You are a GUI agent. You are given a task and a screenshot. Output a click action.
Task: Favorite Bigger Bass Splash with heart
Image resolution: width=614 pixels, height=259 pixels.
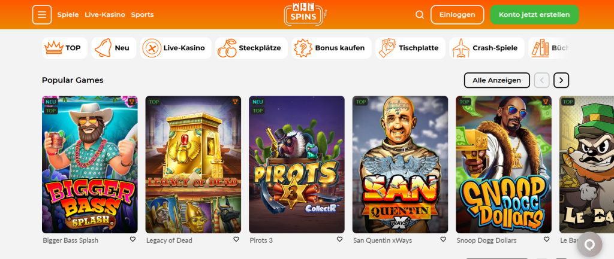tap(133, 239)
